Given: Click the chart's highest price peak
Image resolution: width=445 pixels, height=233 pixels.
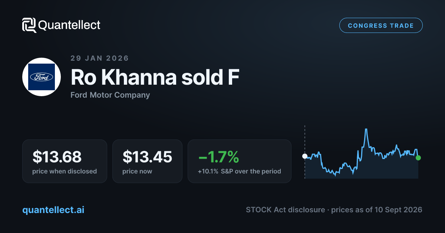Looking at the screenshot, I should coord(366,129).
